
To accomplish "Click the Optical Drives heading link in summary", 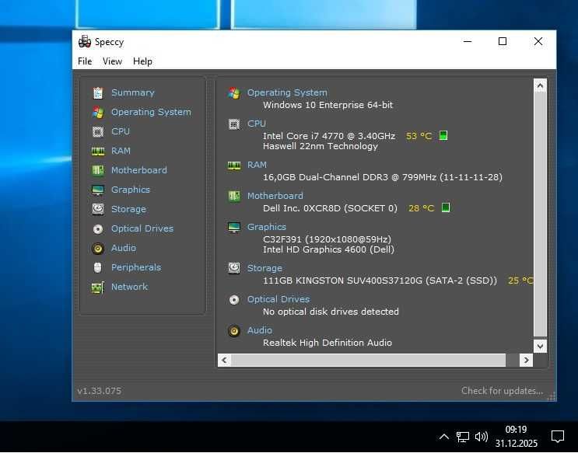I will pos(278,299).
